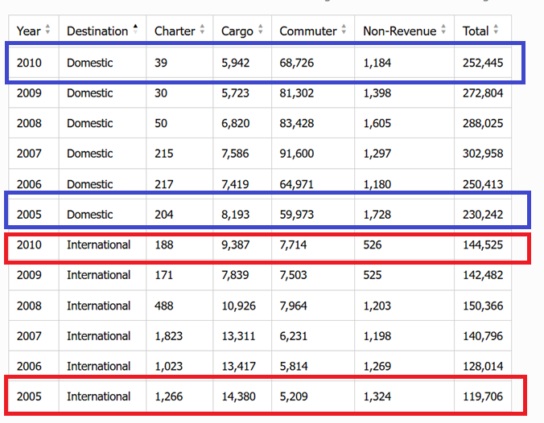Click the 488 charter cell
This screenshot has height=423, width=544.
(x=164, y=306)
